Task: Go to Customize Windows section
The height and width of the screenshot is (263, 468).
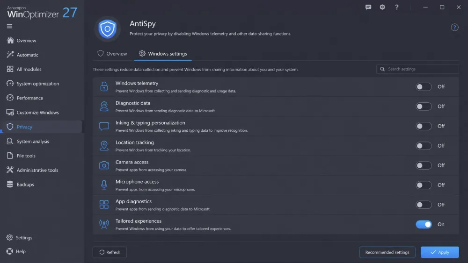Action: [41, 112]
